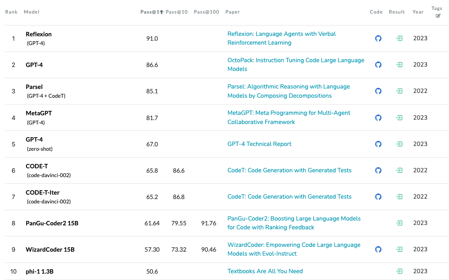Click the 91.0 Pass@1 score
Screen dimensions: 449x280
point(152,39)
